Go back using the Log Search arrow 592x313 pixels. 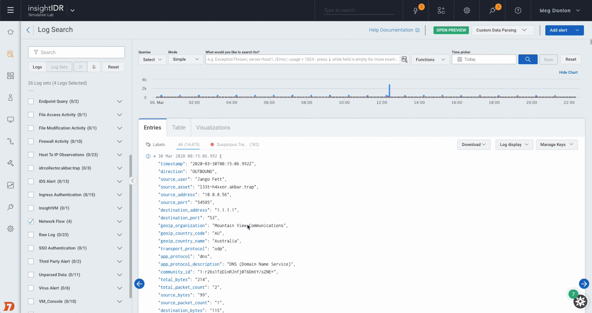[28, 30]
